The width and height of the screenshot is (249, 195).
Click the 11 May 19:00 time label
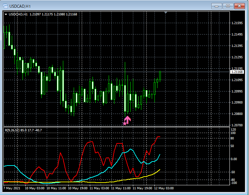142,188
